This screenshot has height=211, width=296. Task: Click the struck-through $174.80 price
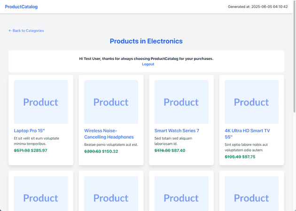point(163,151)
